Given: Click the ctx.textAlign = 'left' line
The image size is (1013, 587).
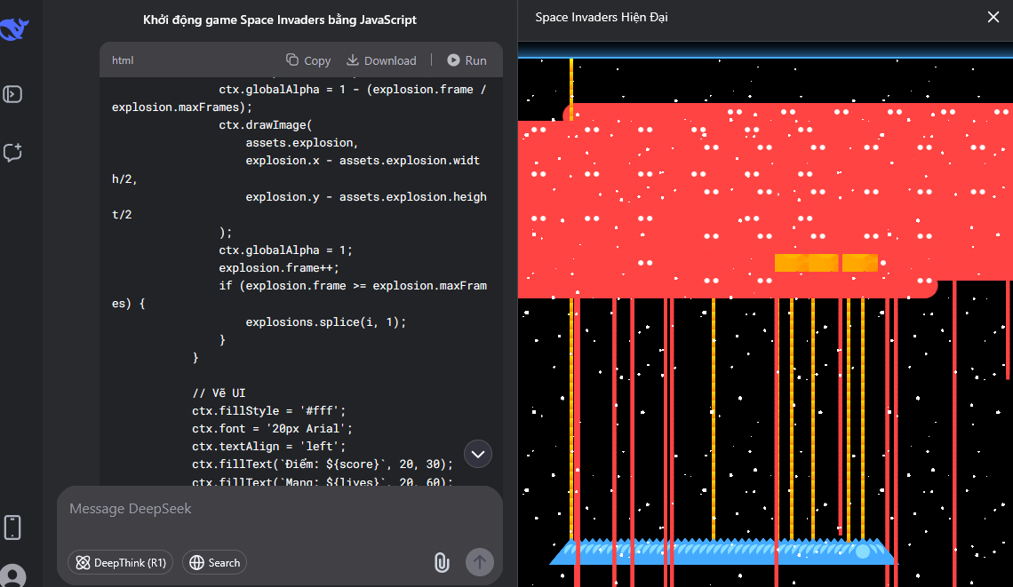Looking at the screenshot, I should (x=268, y=446).
